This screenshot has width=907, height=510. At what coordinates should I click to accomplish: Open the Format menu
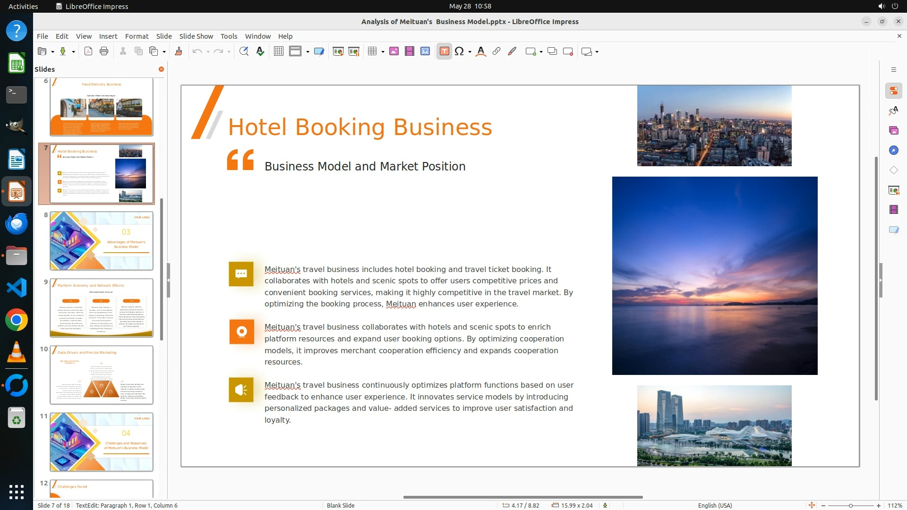(137, 36)
